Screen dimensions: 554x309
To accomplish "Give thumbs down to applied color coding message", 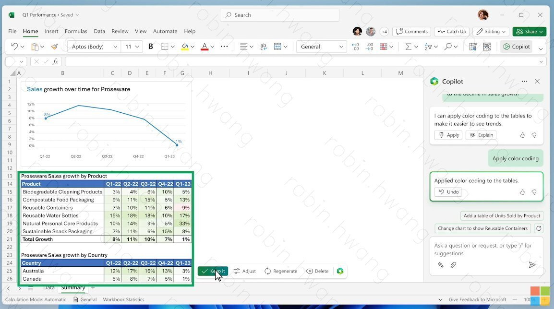I will [534, 192].
